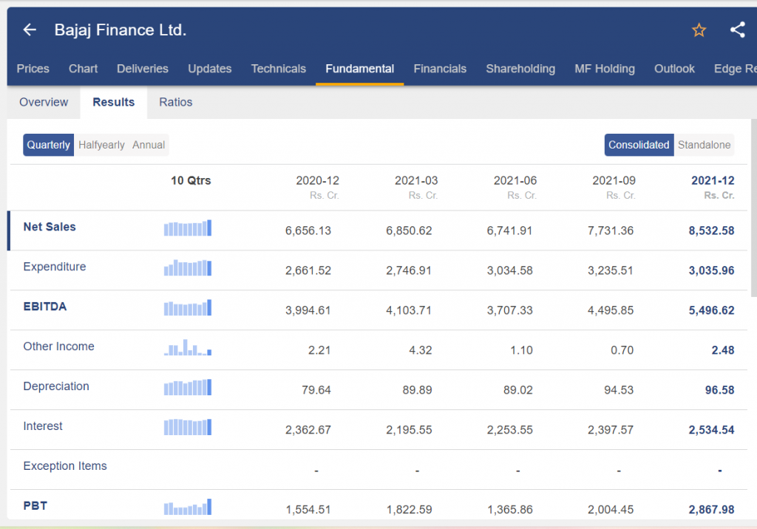This screenshot has height=529, width=757.
Task: Click Interest value 2,534.54
Action: (711, 429)
